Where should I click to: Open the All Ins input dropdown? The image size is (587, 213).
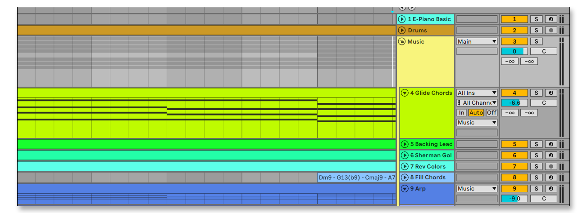477,93
